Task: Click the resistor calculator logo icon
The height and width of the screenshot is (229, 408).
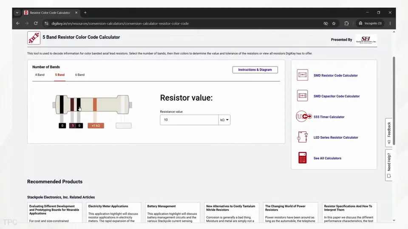Action: (34, 38)
